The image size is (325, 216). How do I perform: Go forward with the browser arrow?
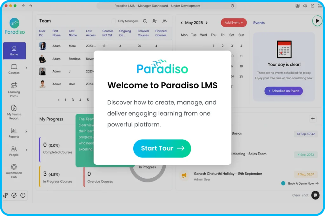tap(31, 6)
